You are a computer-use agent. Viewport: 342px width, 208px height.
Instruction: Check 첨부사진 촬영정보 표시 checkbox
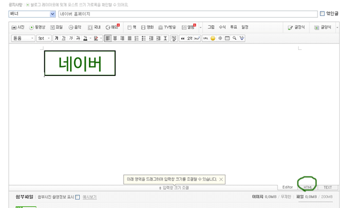pyautogui.click(x=78, y=197)
